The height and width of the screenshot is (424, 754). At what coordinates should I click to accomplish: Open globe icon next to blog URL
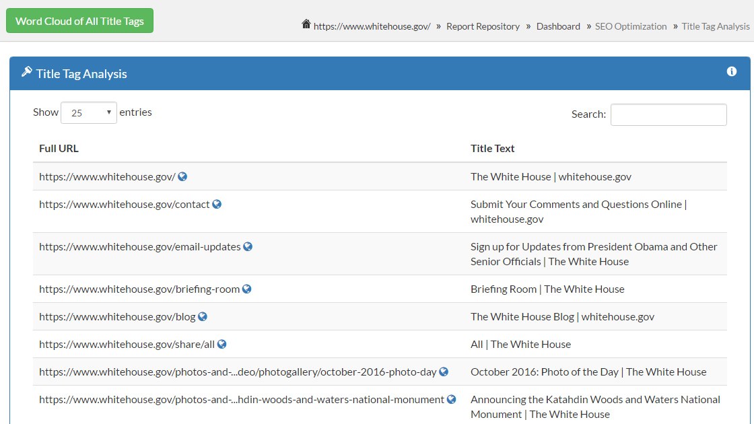coord(203,317)
